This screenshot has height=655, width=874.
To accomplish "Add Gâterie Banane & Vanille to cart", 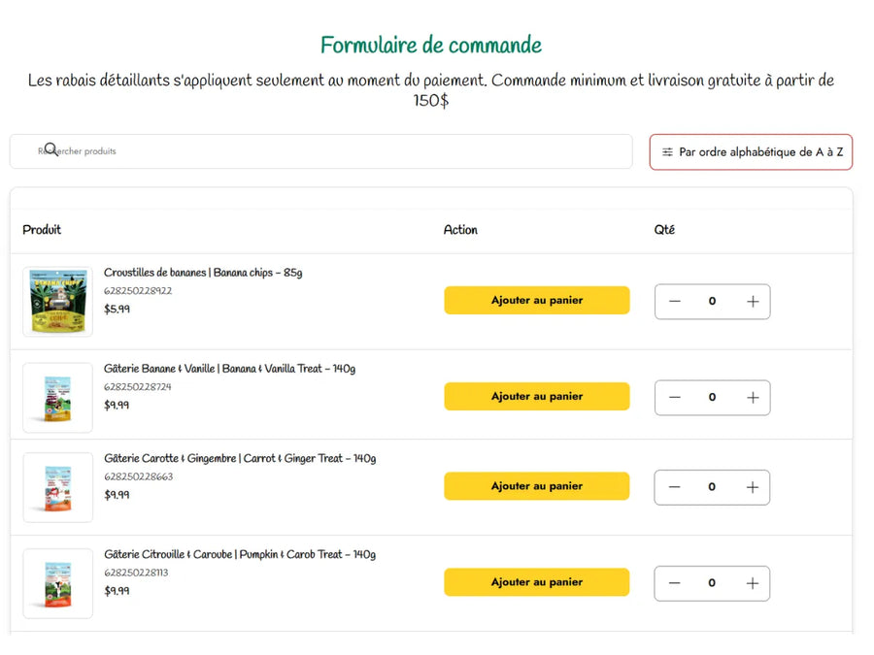I will tap(536, 397).
